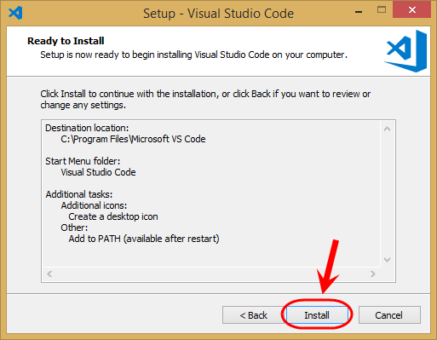Select the Add to PATH summary line

click(x=144, y=239)
